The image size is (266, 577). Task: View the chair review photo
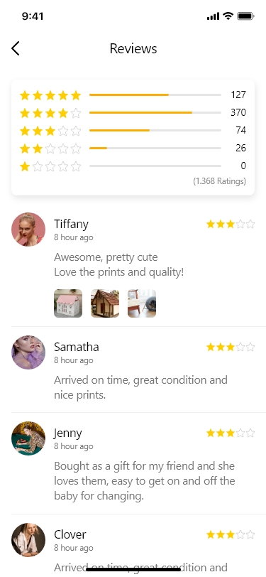point(142,303)
